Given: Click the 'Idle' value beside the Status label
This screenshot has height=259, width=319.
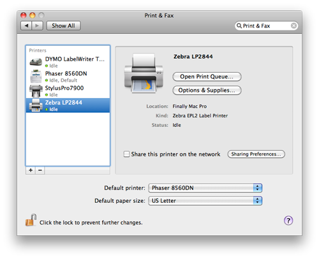Looking at the screenshot, I should (x=177, y=125).
